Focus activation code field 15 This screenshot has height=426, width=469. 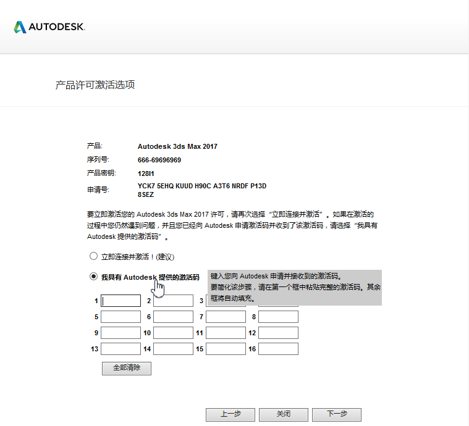coord(226,349)
